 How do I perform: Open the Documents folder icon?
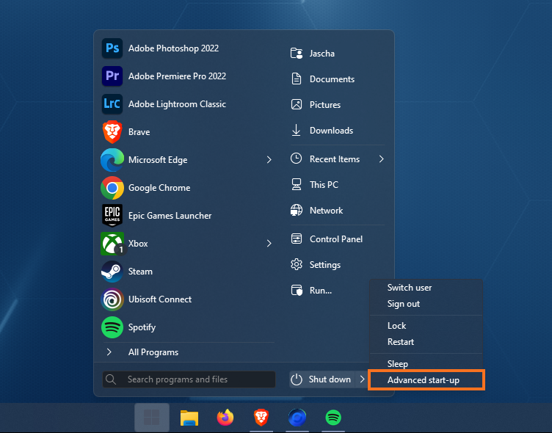[297, 79]
